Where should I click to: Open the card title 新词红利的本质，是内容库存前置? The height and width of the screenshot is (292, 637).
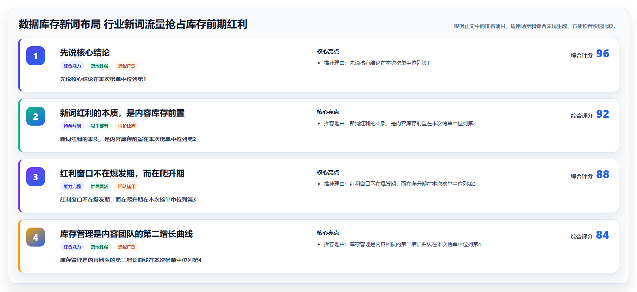(122, 113)
